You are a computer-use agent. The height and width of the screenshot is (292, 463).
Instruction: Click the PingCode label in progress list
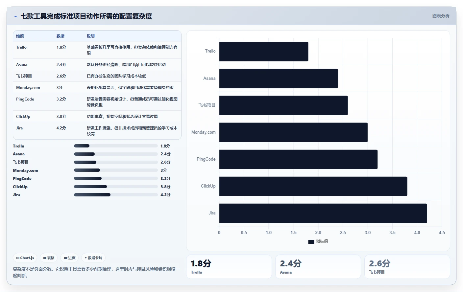click(x=22, y=179)
